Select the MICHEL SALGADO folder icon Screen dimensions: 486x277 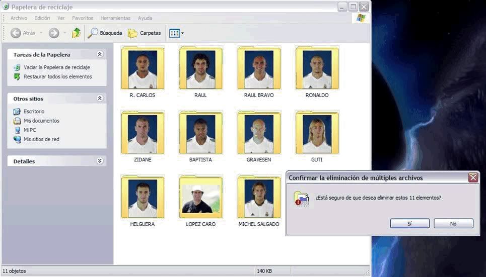click(259, 197)
